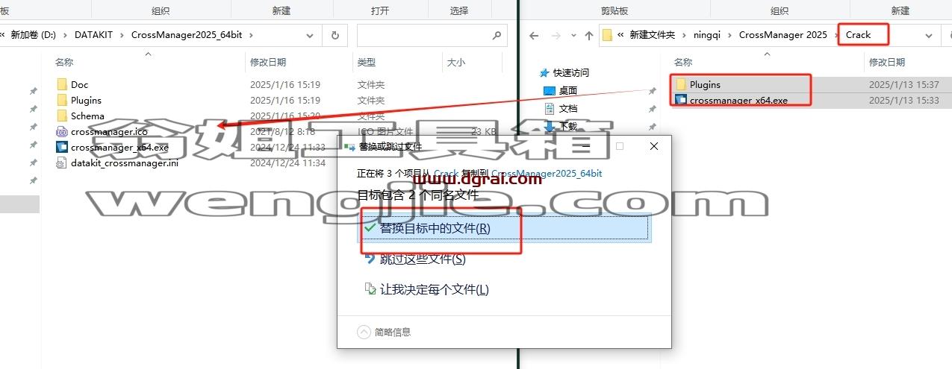Go forward using the right window's forward arrow
The image size is (952, 369).
[x=556, y=35]
